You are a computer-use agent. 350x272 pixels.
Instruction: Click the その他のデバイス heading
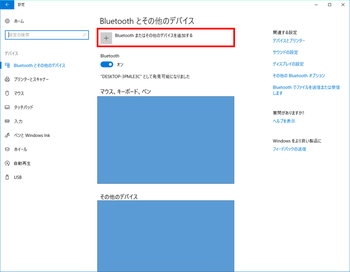coord(119,197)
